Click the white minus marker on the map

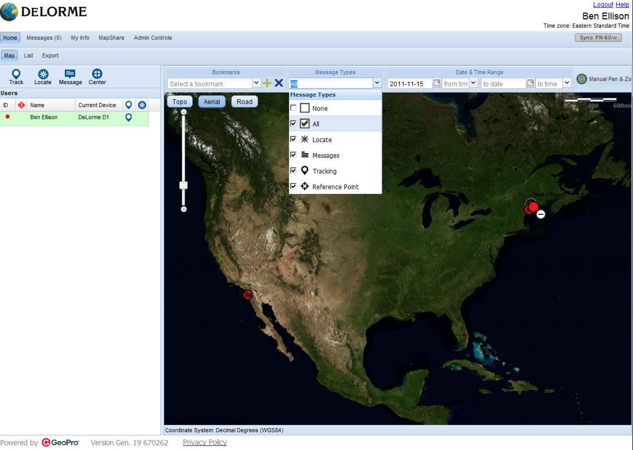coord(541,214)
